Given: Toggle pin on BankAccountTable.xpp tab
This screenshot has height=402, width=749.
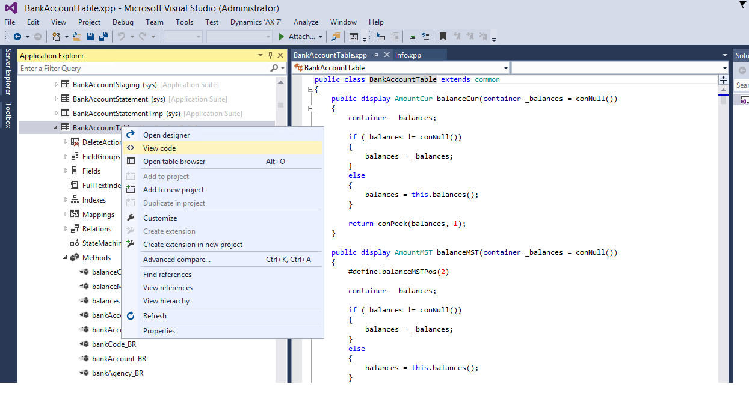Looking at the screenshot, I should point(375,55).
